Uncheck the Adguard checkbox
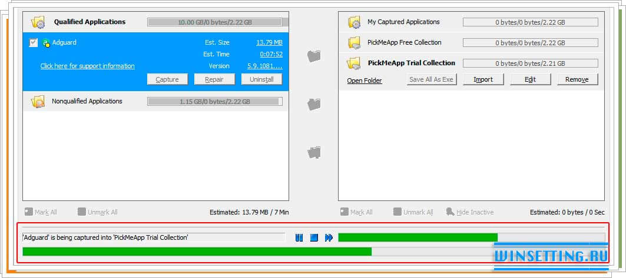This screenshot has width=626, height=278. 34,43
